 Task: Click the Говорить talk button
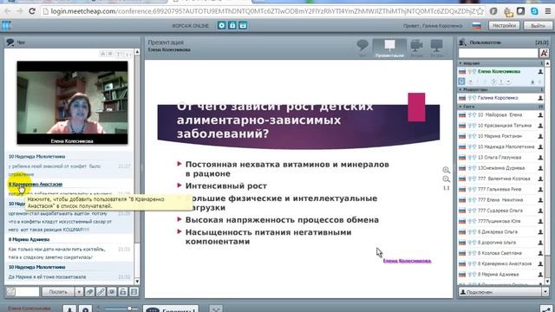point(171,309)
